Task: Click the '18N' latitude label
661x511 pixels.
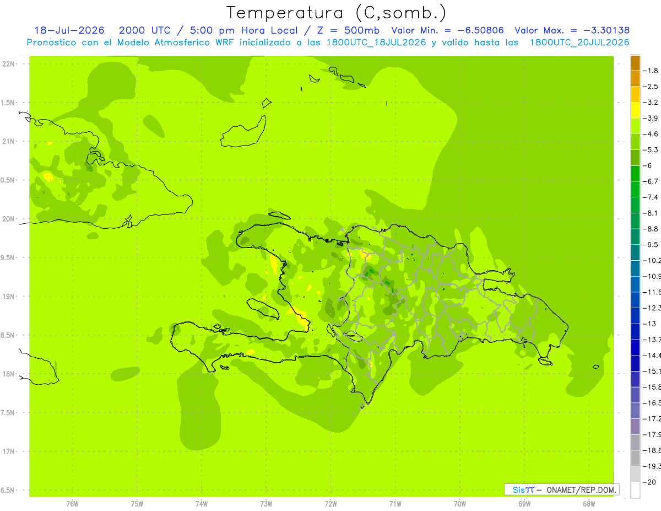Action: pos(8,374)
